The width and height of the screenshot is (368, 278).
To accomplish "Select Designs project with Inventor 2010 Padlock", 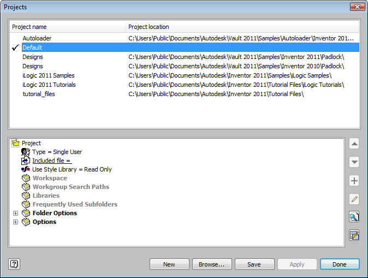I will [x=33, y=66].
